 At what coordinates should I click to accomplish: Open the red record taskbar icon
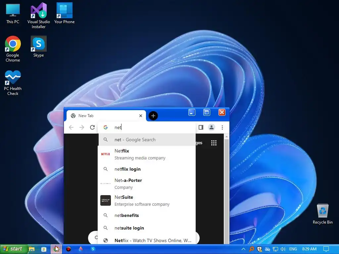[69, 249]
